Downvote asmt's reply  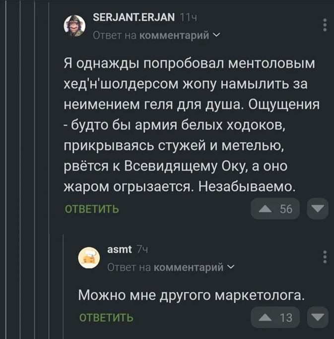tap(318, 317)
